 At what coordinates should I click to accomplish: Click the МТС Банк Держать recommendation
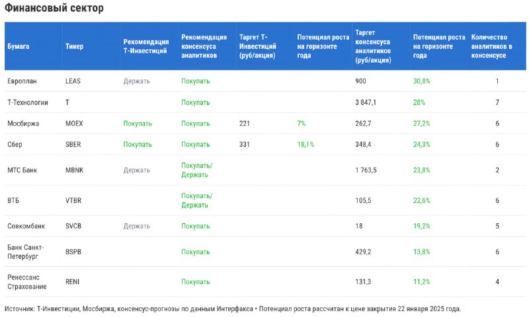[x=136, y=170]
